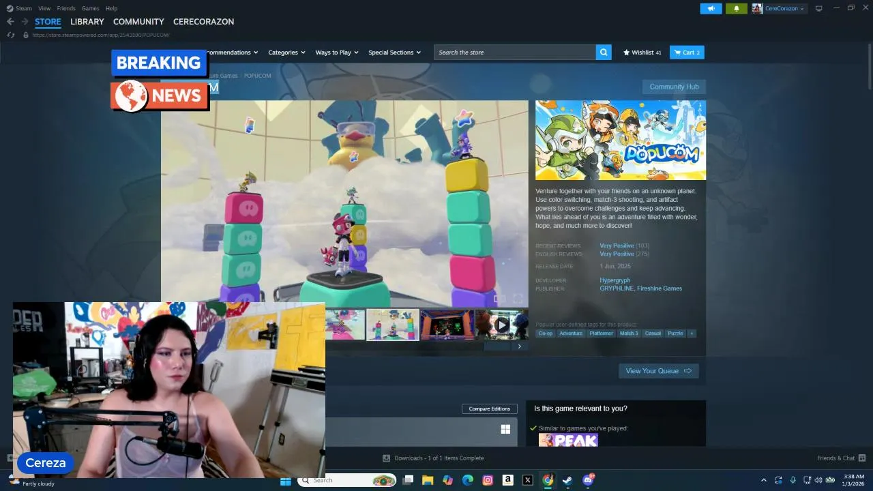Image resolution: width=873 pixels, height=491 pixels.
Task: Open the Wishlist link
Action: pos(642,53)
